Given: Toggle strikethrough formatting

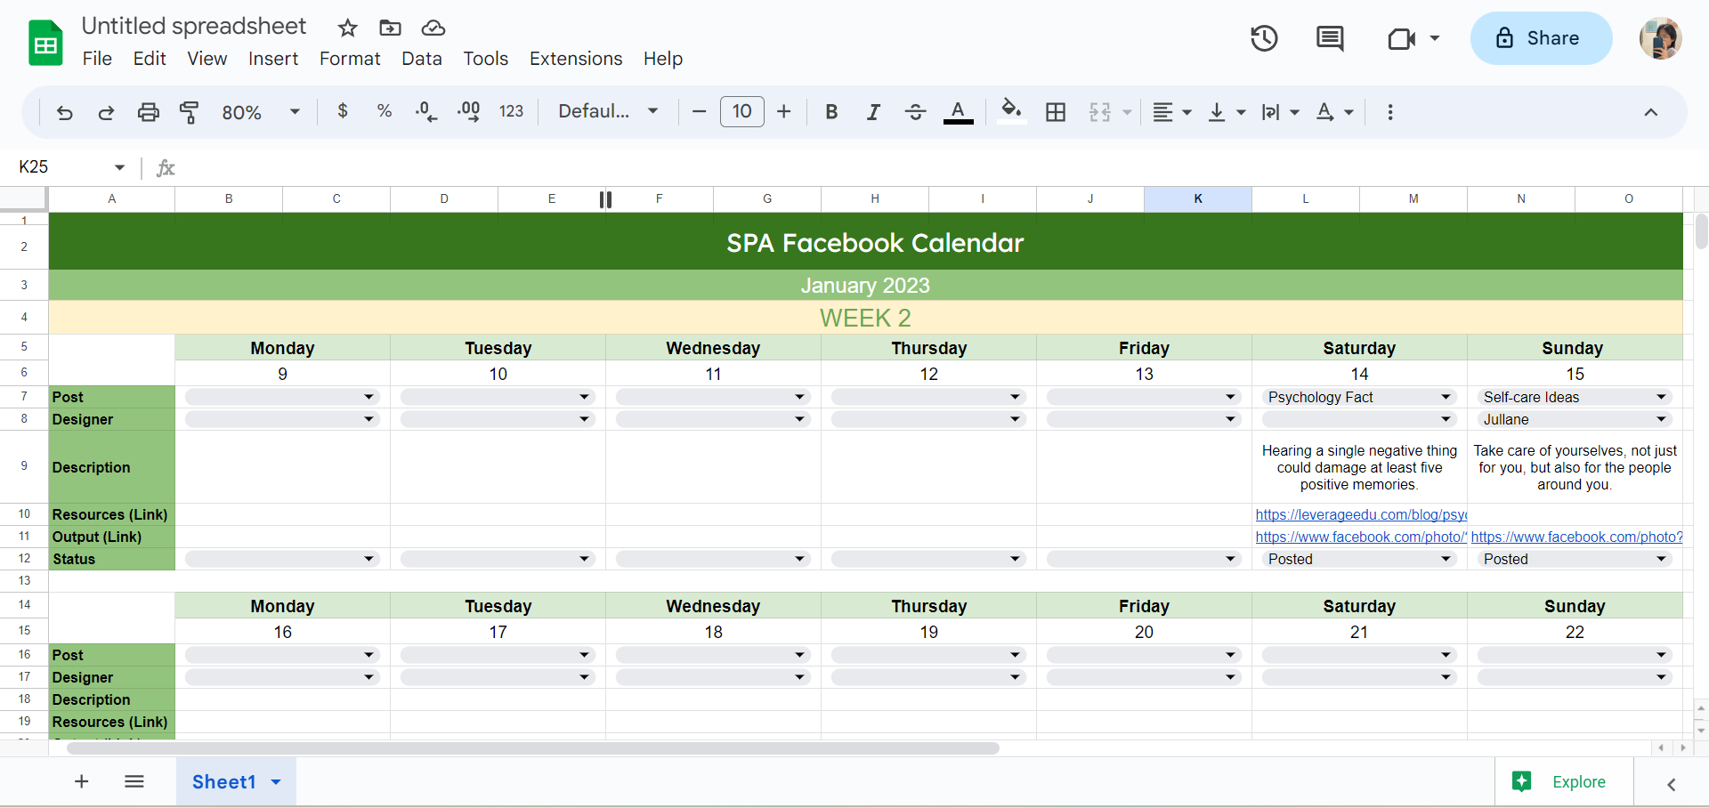Looking at the screenshot, I should pos(915,112).
